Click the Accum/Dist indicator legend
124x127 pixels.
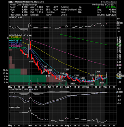tap(15, 107)
